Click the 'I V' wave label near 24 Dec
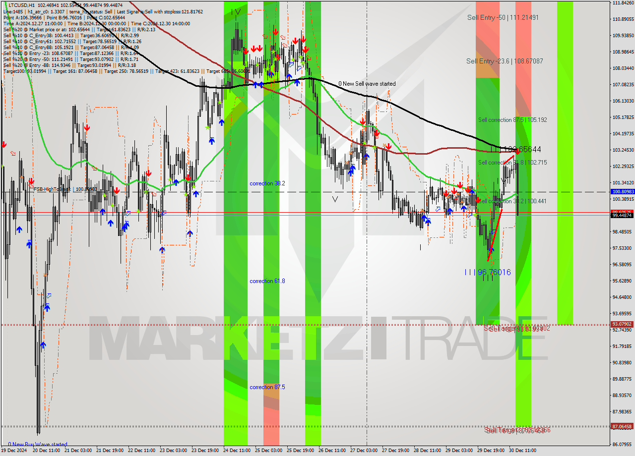Viewport: 635px width, 456px height. 237,12
